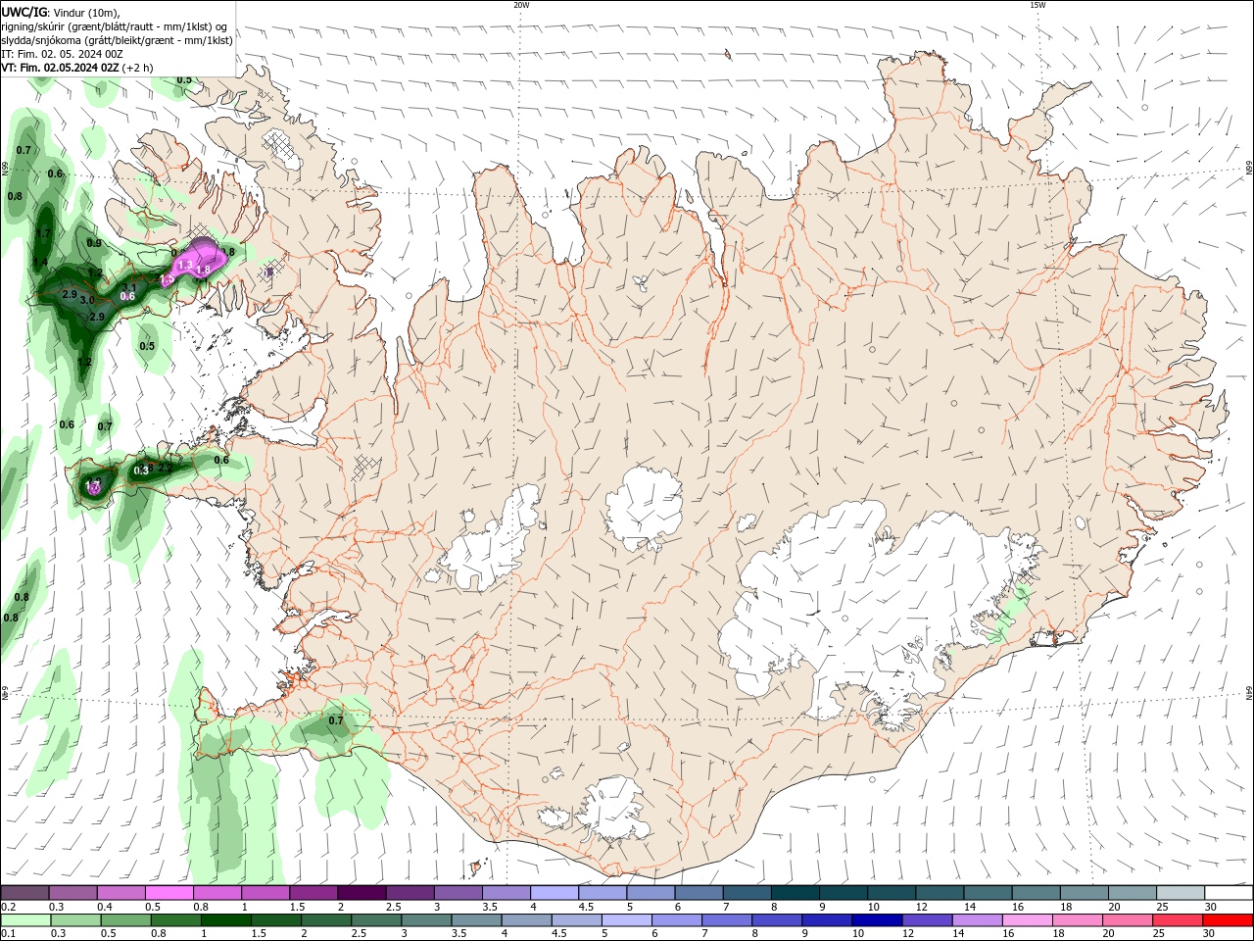1254x941 pixels.
Task: Click the 1.4 precipitation value on map
Action: (40, 263)
